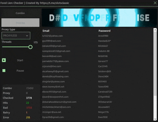Click the Password column header
The image size is (158, 122).
pos(104,31)
